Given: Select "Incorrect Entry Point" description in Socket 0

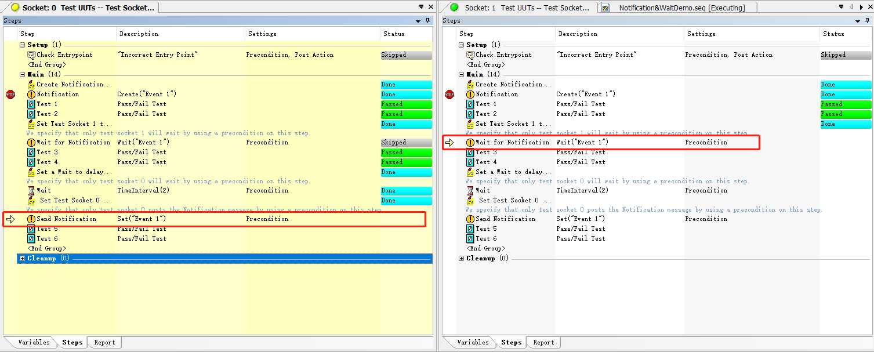Looking at the screenshot, I should [x=158, y=55].
